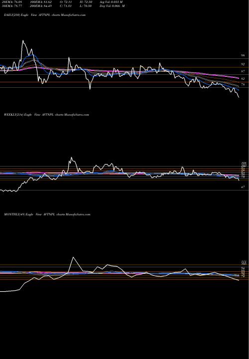
Task: Click the 98 price label on daily chart
Action: [x=243, y=55]
